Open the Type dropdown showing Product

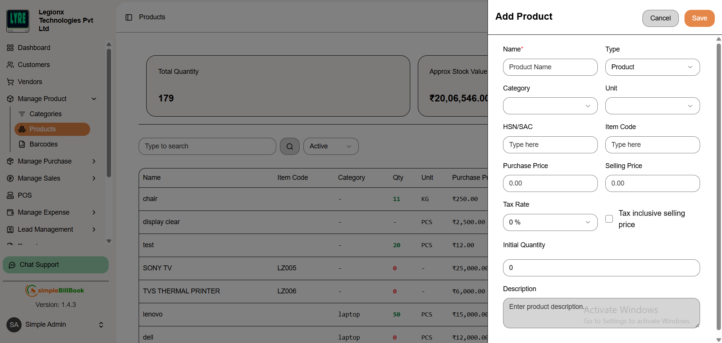652,67
